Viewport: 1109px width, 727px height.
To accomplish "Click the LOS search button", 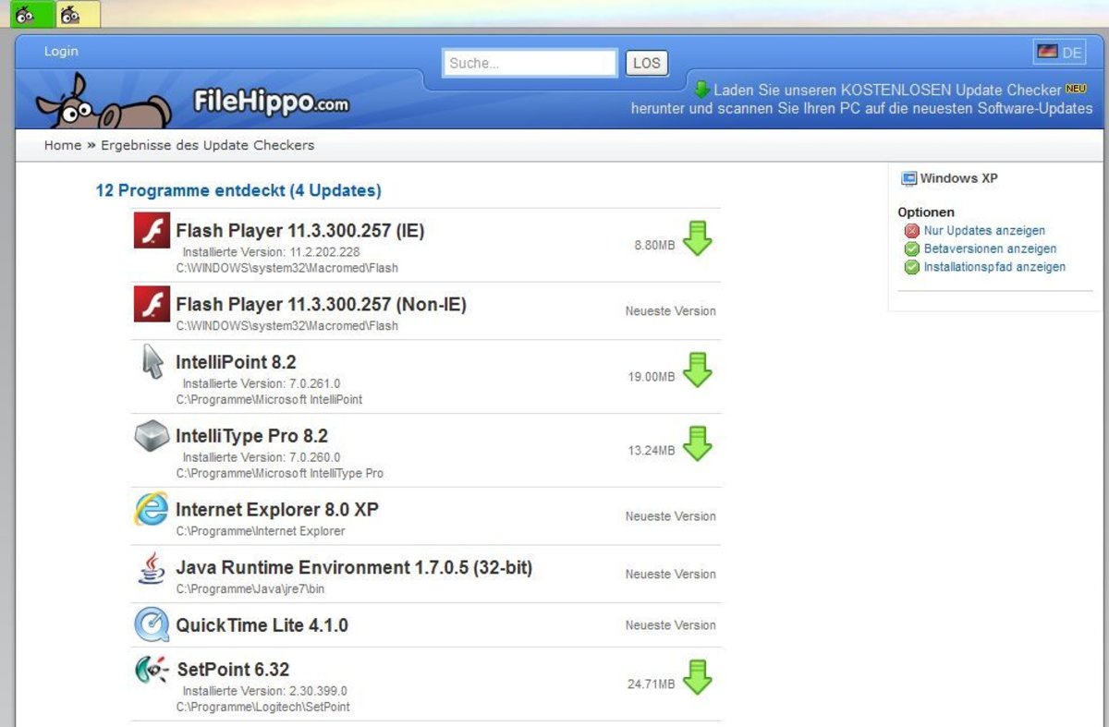I will coord(647,63).
